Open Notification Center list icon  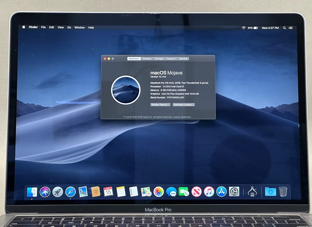click(x=291, y=28)
